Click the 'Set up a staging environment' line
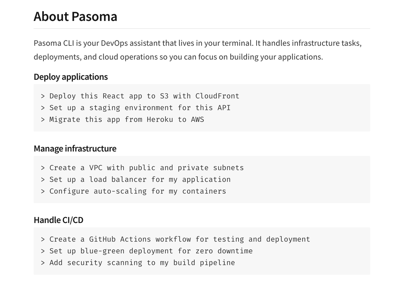The height and width of the screenshot is (286, 405). coord(136,108)
